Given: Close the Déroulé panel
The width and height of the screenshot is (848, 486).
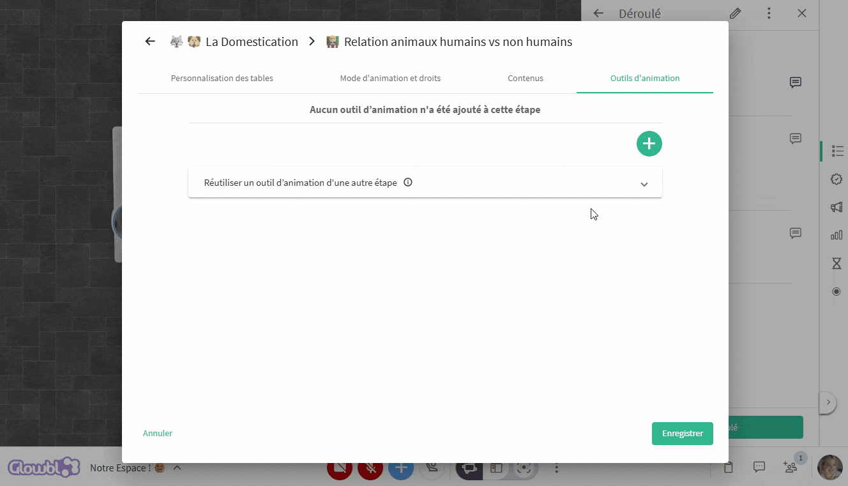Looking at the screenshot, I should point(802,13).
